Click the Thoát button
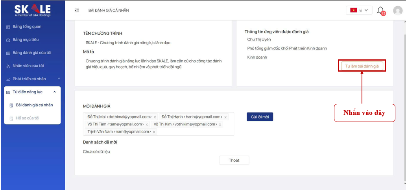The height and width of the screenshot is (190, 406). click(x=234, y=160)
